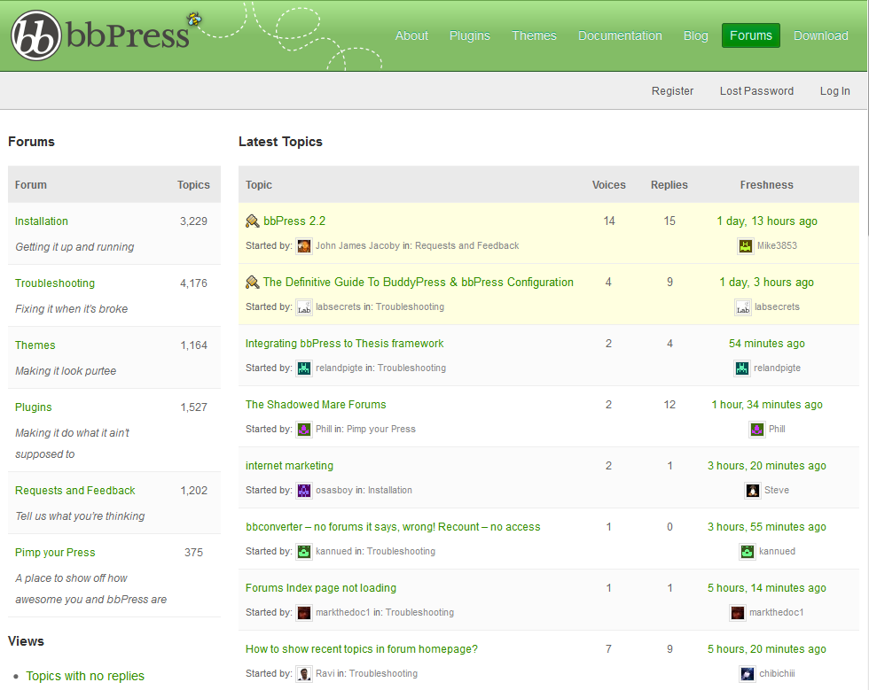Open the Download page from header

pyautogui.click(x=820, y=35)
